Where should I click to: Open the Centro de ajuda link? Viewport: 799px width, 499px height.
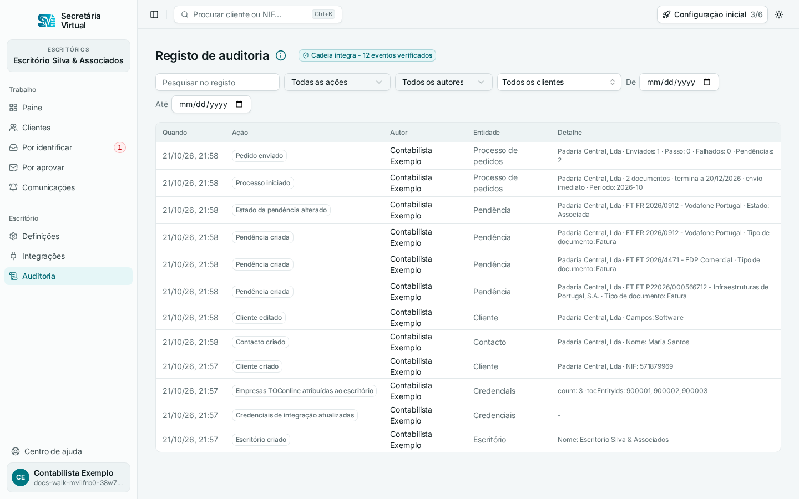(x=68, y=451)
